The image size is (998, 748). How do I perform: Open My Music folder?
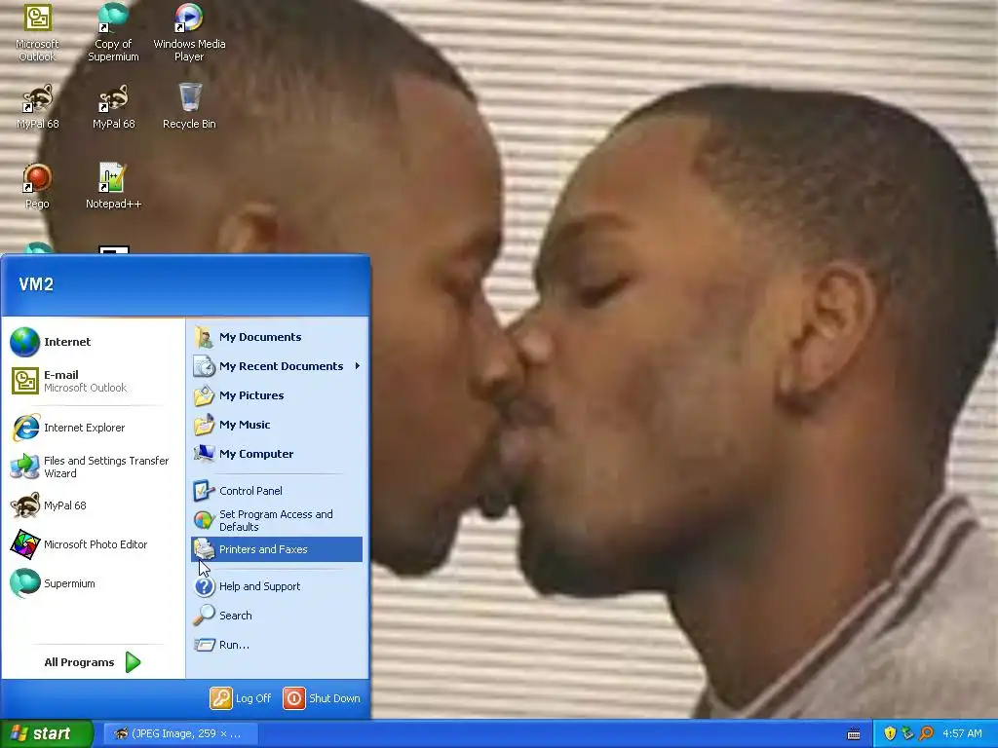(x=276, y=425)
